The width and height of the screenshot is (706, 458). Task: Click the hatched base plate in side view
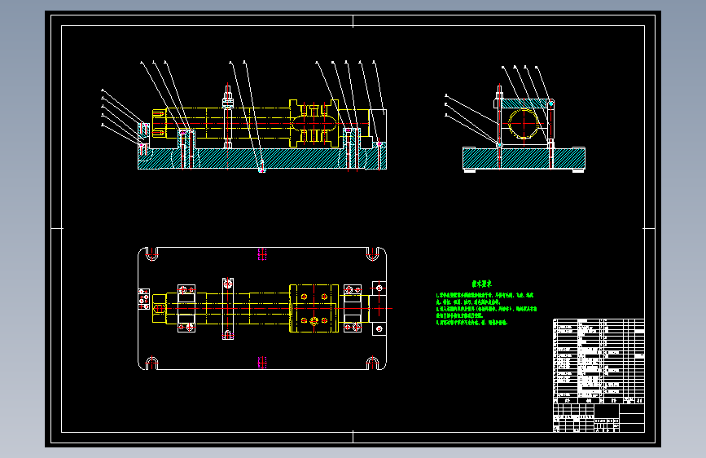524,159
